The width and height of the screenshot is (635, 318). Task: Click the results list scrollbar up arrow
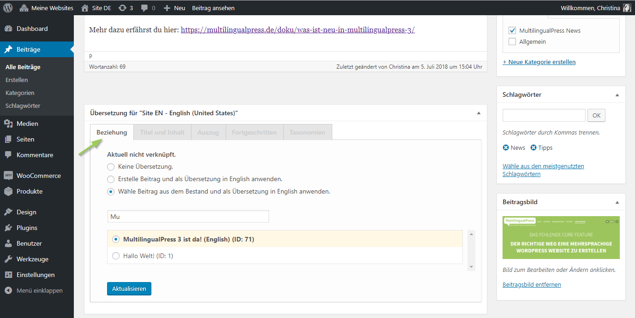(471, 234)
